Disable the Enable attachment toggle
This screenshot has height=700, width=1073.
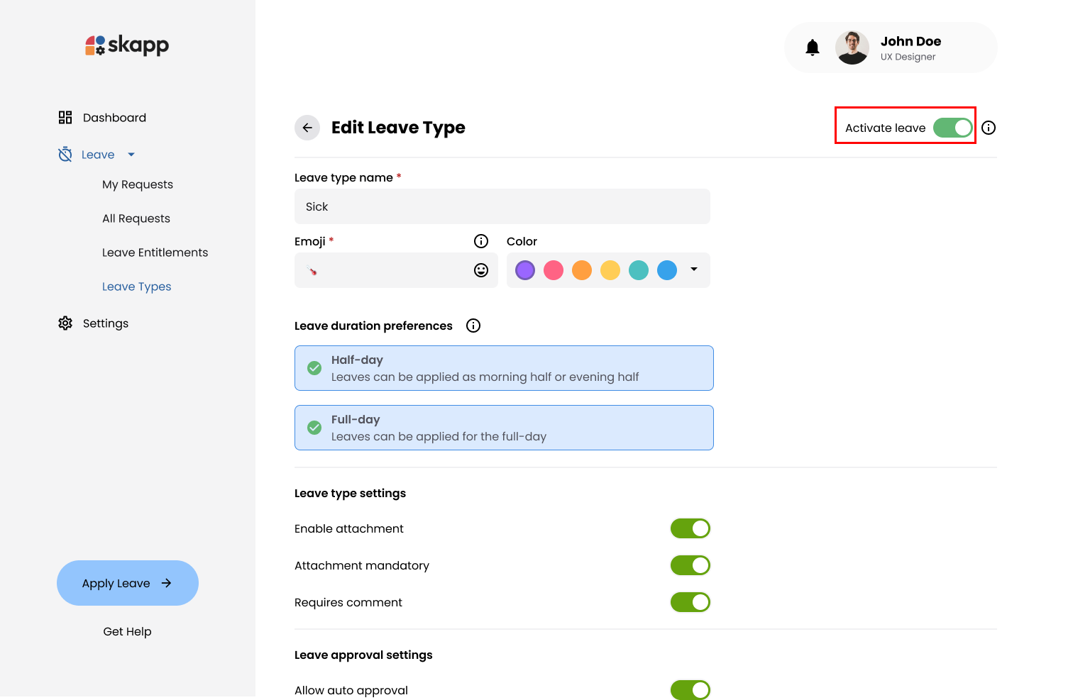690,528
